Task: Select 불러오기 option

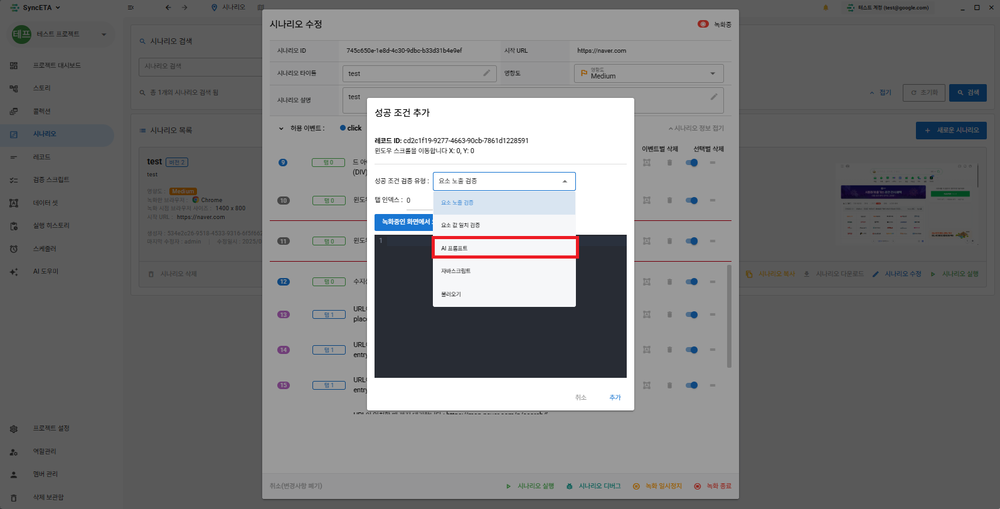Action: coord(504,294)
